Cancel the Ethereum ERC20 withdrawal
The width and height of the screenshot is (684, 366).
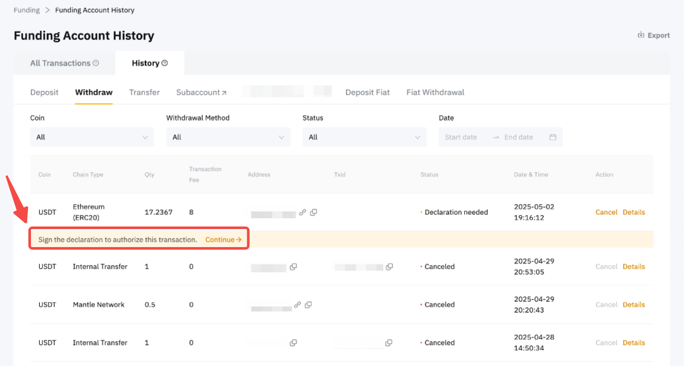tap(606, 212)
